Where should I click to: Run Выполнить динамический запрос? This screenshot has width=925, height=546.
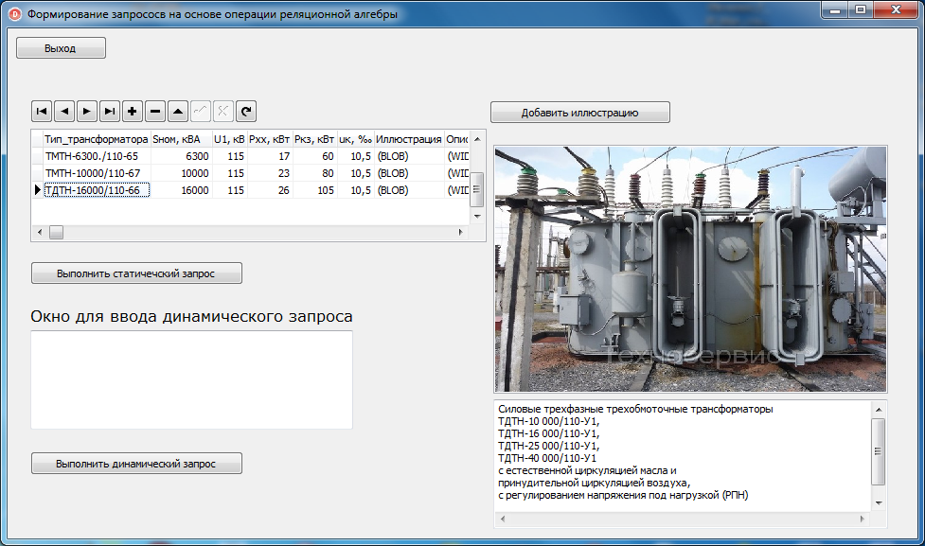(x=136, y=464)
